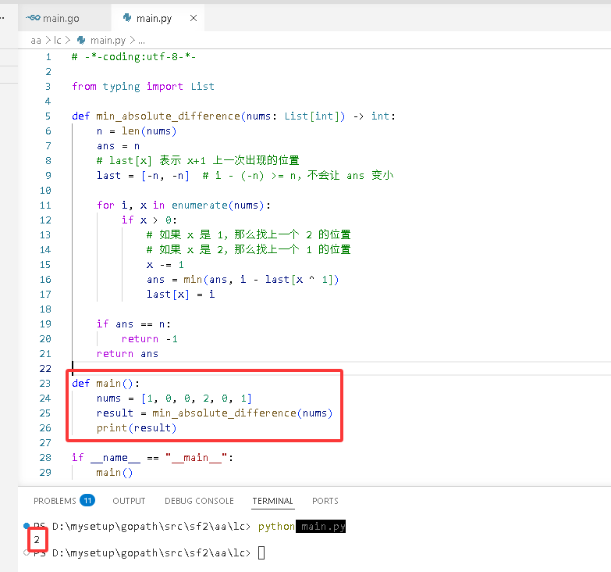The image size is (611, 572).
Task: Click line number 11 in the gutter
Action: [x=45, y=206]
